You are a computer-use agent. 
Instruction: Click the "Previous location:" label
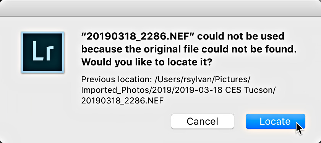[116, 79]
